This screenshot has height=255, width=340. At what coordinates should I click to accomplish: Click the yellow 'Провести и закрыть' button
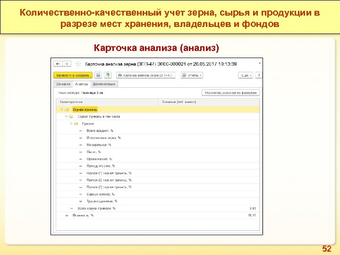coord(73,75)
